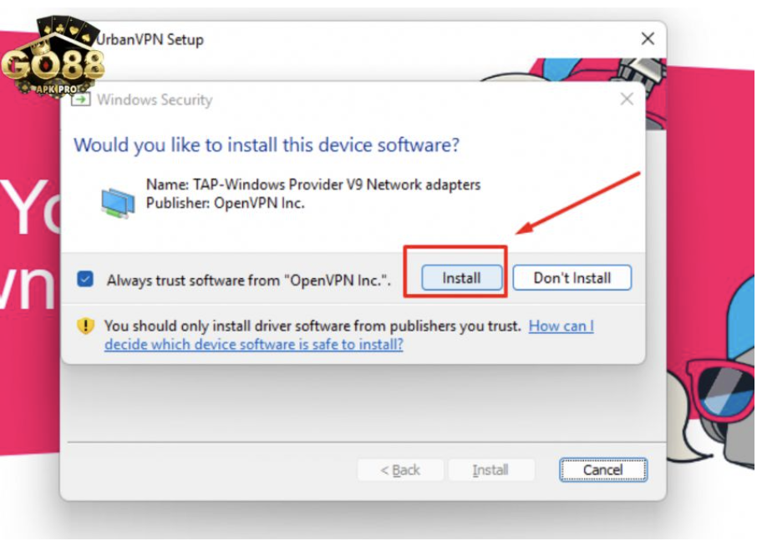
Task: Click the yellow shield warning icon
Action: pos(86,326)
